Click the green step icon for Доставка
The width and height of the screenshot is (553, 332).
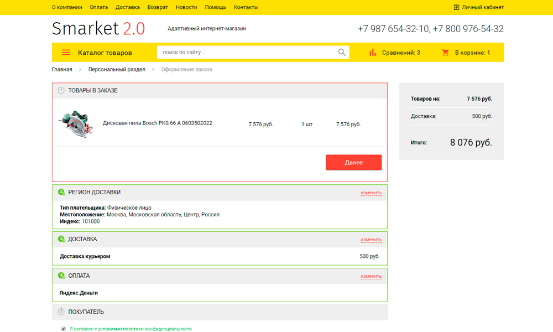pos(61,239)
